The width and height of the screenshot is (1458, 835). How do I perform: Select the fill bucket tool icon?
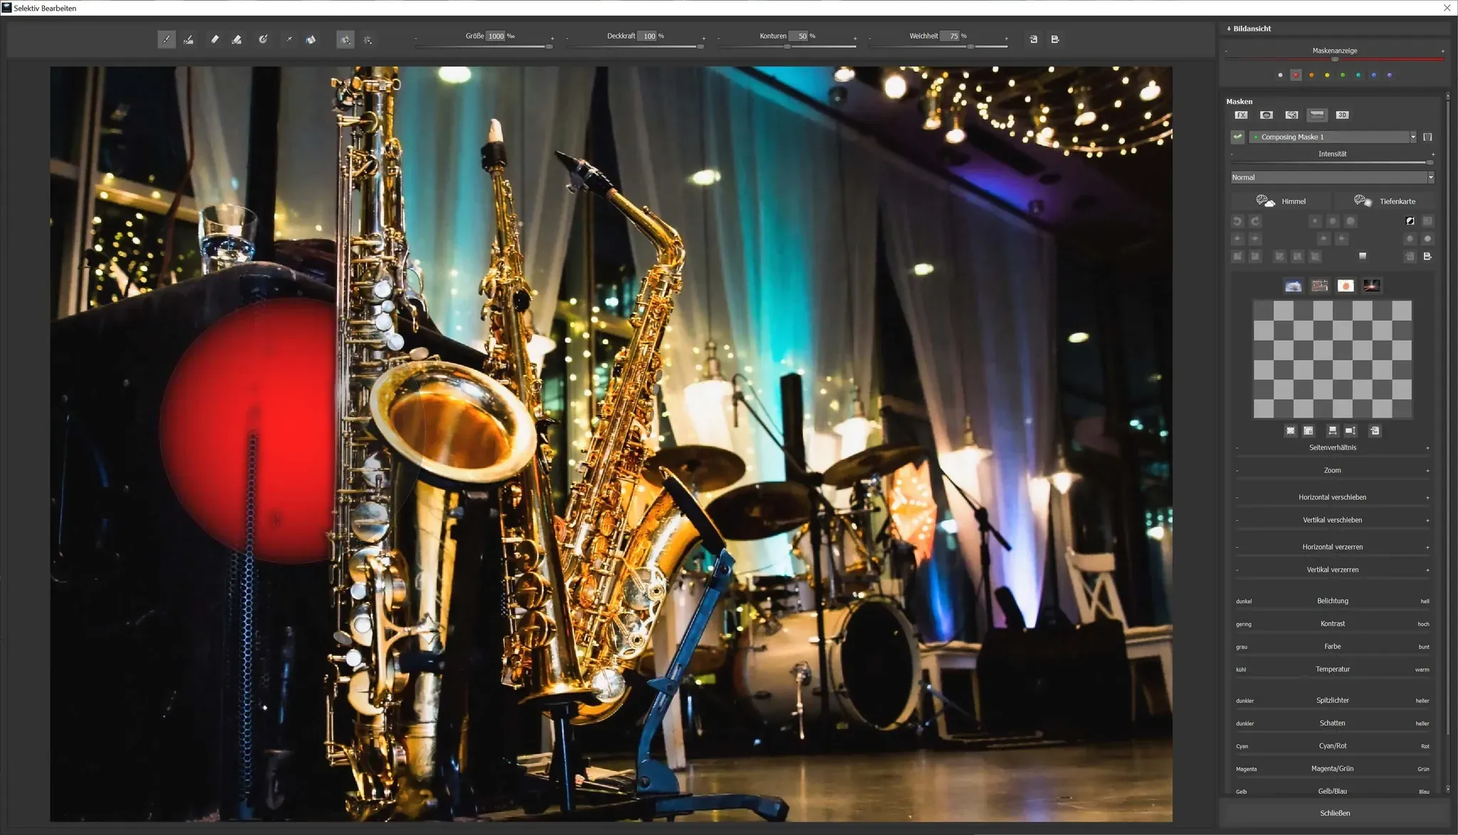[311, 40]
